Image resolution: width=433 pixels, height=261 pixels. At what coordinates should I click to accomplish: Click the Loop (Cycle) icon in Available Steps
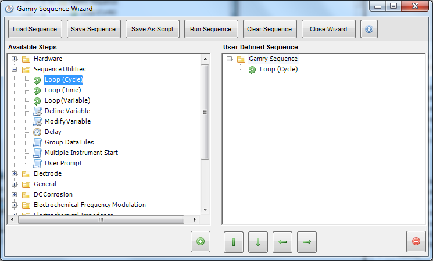point(37,80)
